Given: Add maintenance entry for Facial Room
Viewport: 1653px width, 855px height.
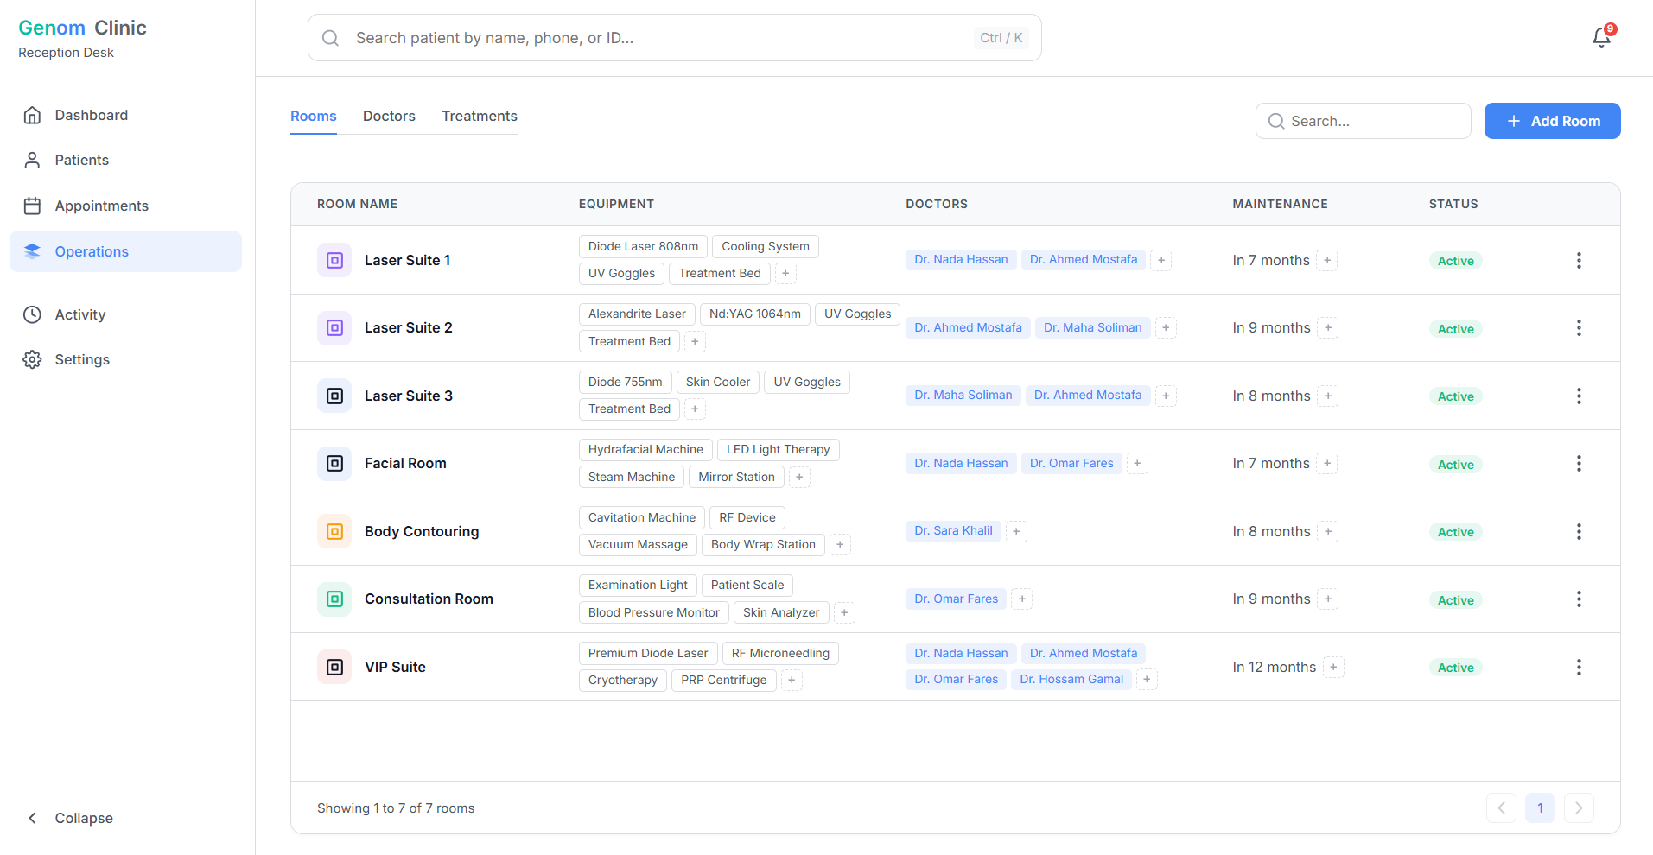Looking at the screenshot, I should (x=1327, y=463).
